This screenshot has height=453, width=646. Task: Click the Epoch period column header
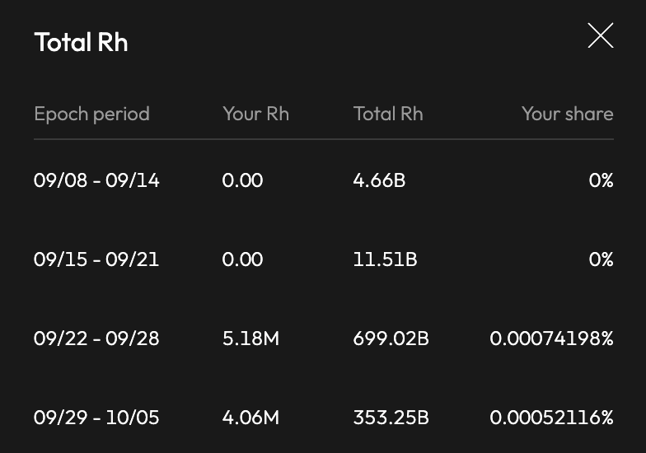pos(91,114)
